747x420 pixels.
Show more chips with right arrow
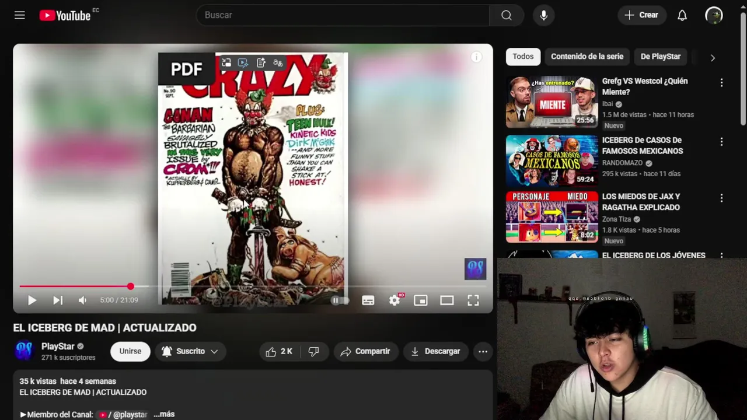tap(713, 57)
